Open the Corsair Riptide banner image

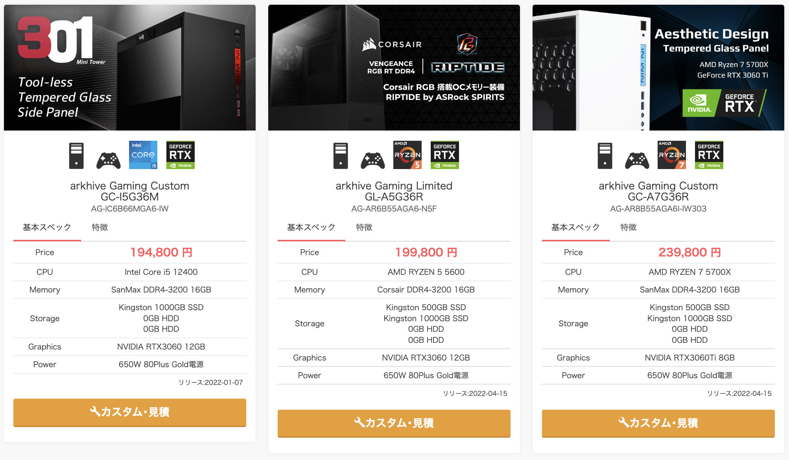[394, 68]
